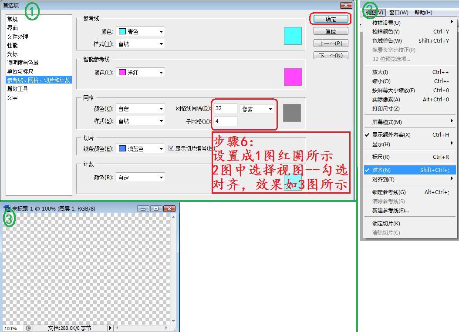This screenshot has height=332, width=459.
Task: Close the 首选项 preferences dialog
Action: 346,5
